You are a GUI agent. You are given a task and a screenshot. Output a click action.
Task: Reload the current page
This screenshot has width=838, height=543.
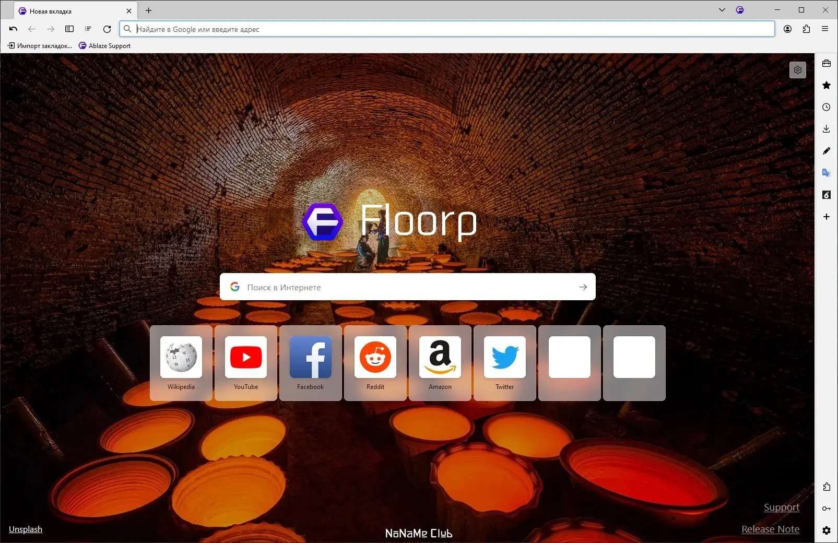tap(107, 29)
